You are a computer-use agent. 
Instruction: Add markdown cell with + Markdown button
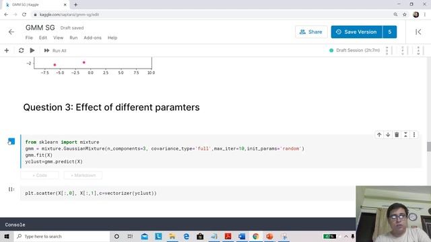83,175
